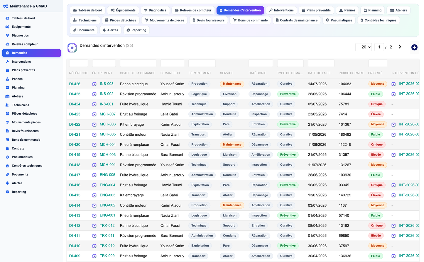424x262 pixels.
Task: Click equipment icon in row DI-426
Action: pyautogui.click(x=94, y=84)
